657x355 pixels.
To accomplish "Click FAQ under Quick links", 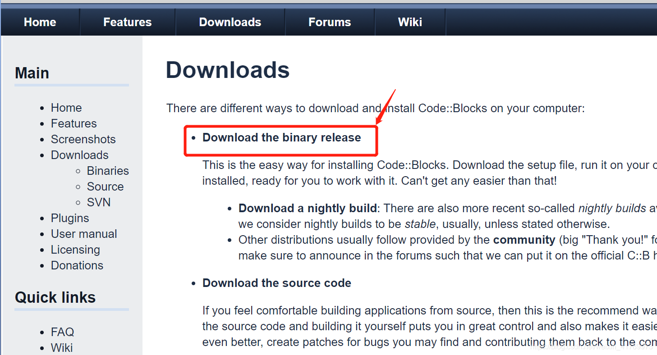I will click(x=62, y=332).
